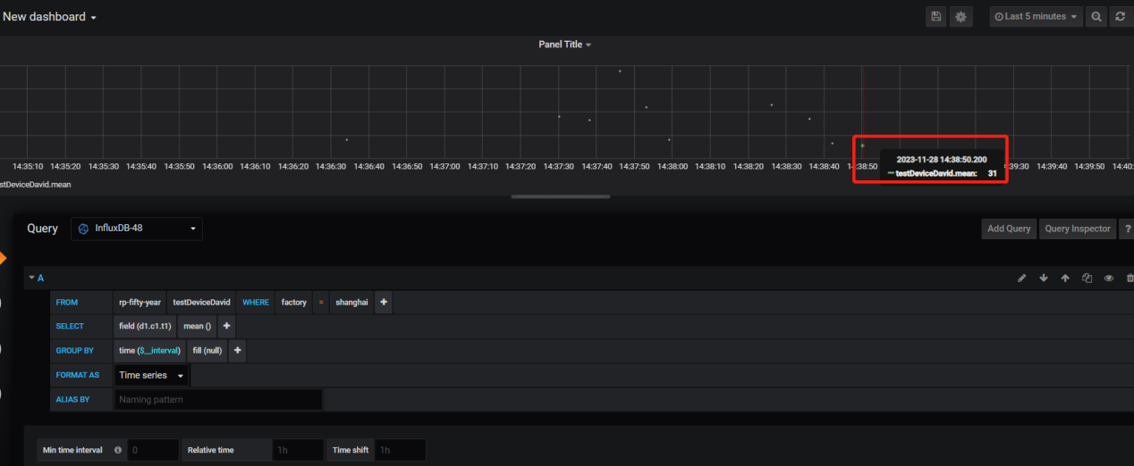Click the Add Query button
1134x466 pixels.
(1009, 229)
